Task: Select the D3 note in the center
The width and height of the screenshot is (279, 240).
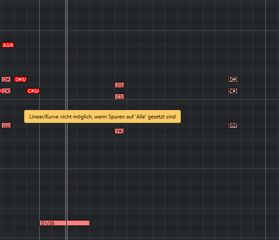Action: click(x=119, y=85)
